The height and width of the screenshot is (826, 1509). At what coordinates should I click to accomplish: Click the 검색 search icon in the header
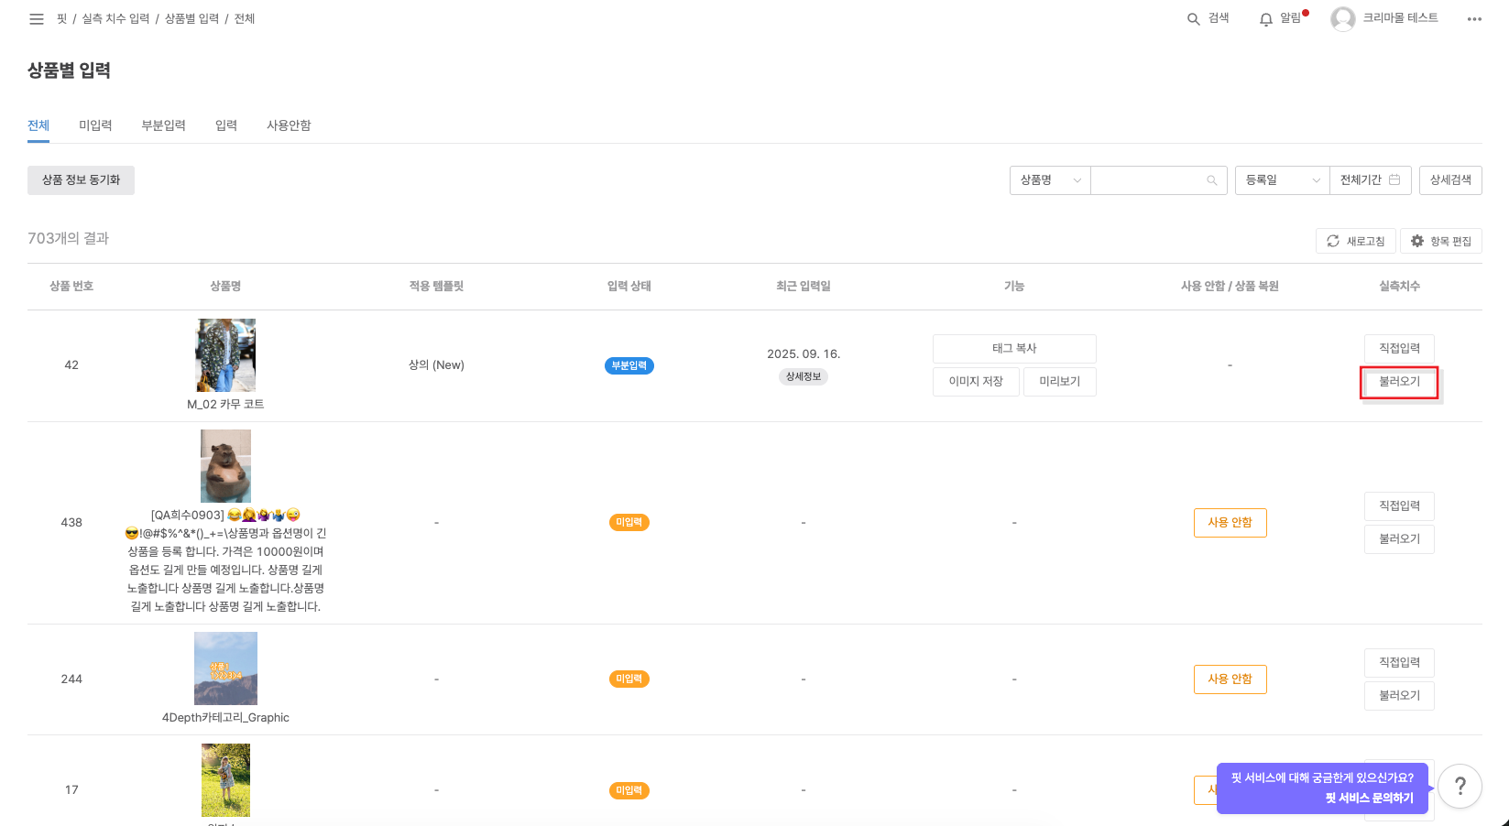[x=1193, y=18]
